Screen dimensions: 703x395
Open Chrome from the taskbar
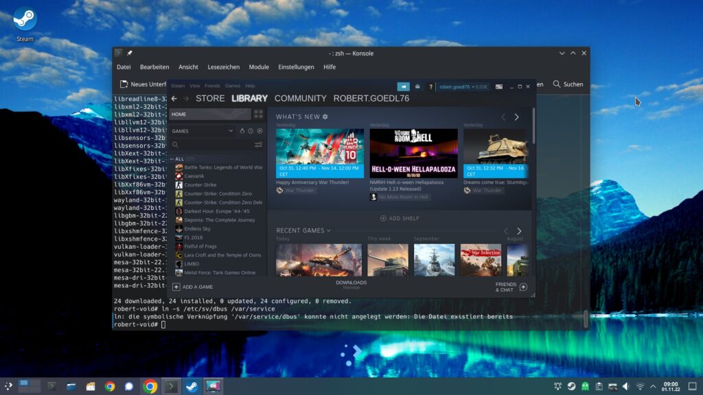[150, 386]
